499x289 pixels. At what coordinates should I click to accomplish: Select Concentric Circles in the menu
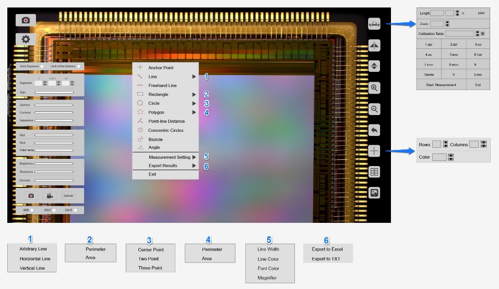165,130
